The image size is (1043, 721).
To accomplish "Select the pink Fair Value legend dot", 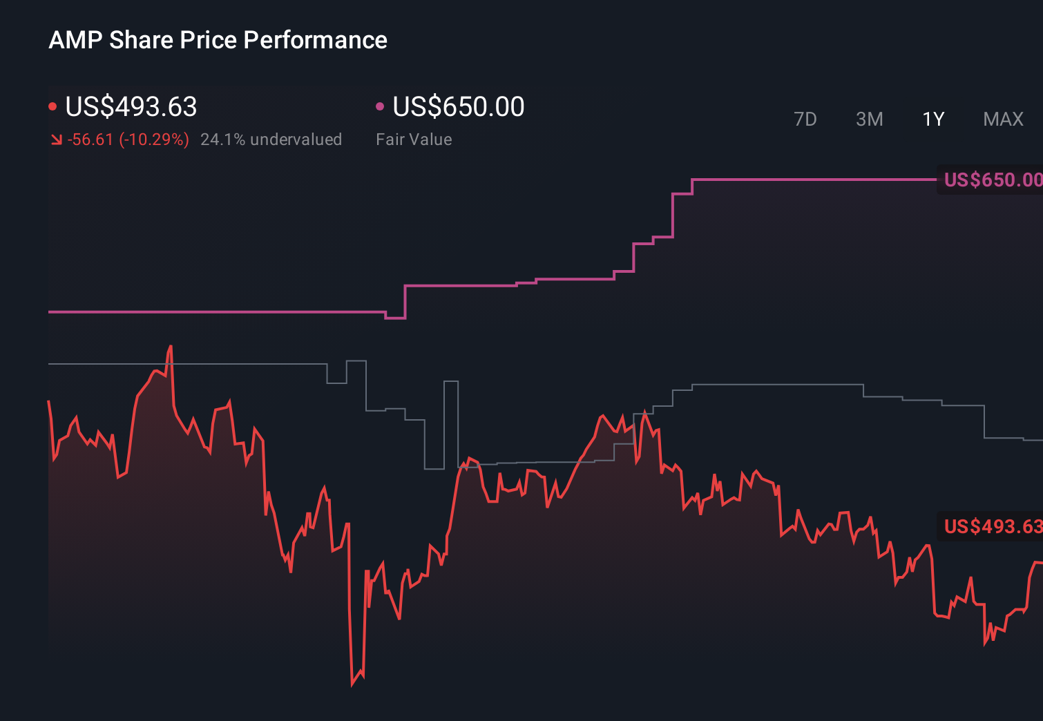I will click(379, 106).
